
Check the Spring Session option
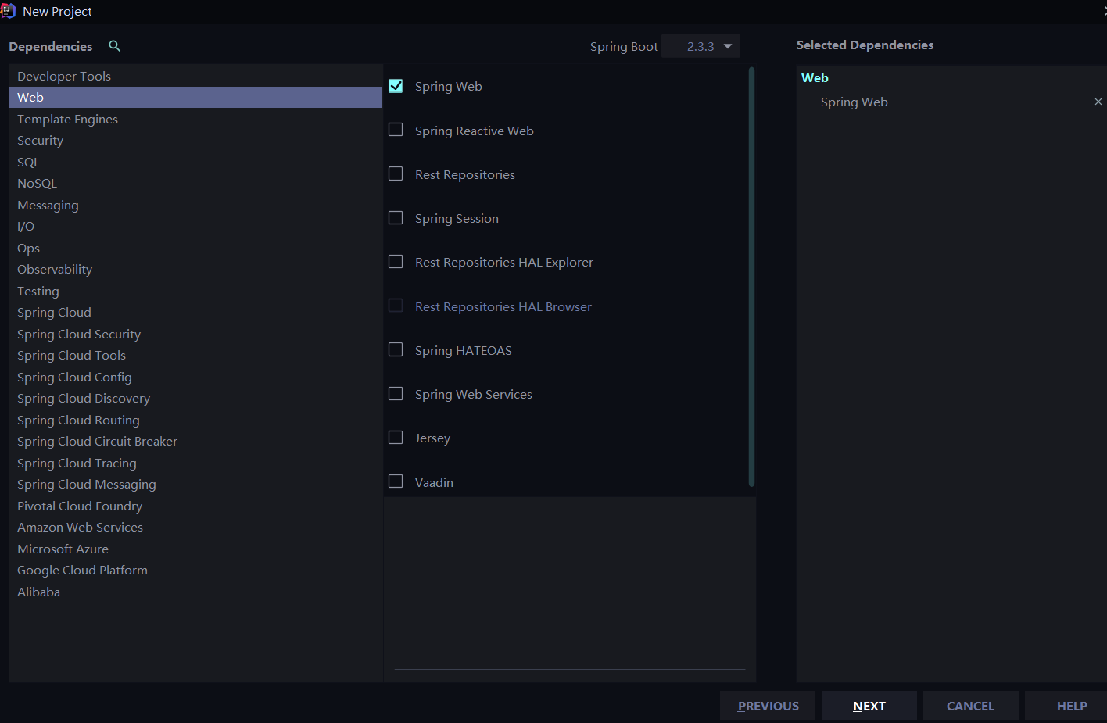tap(396, 217)
